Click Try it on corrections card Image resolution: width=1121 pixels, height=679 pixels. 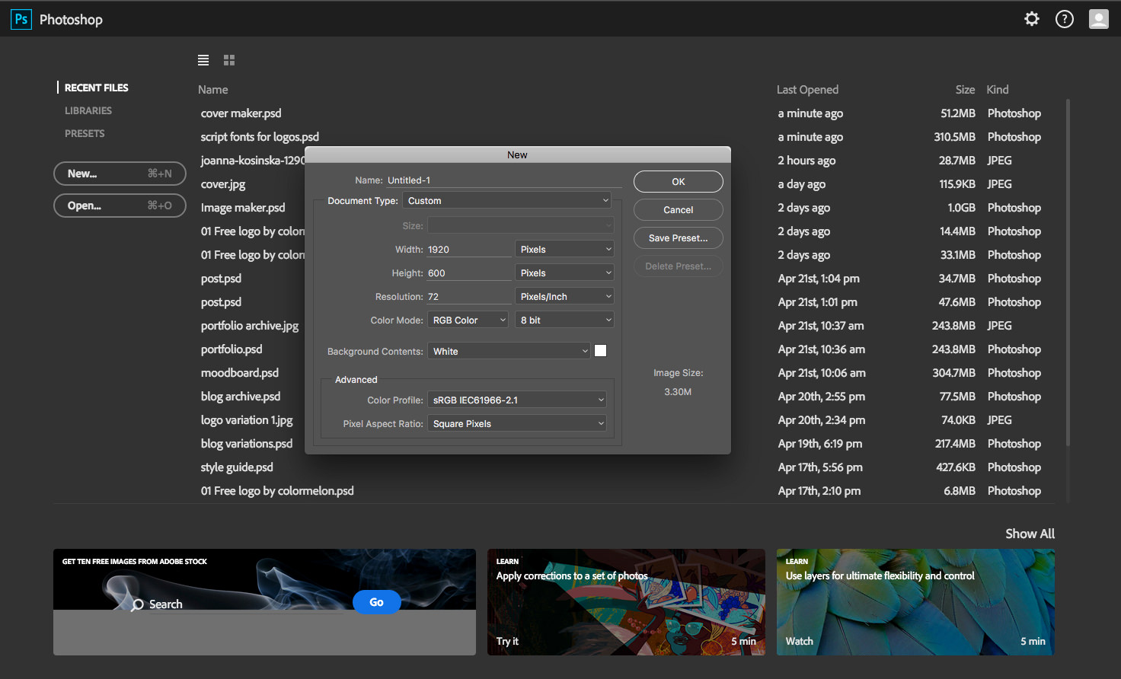click(x=507, y=641)
